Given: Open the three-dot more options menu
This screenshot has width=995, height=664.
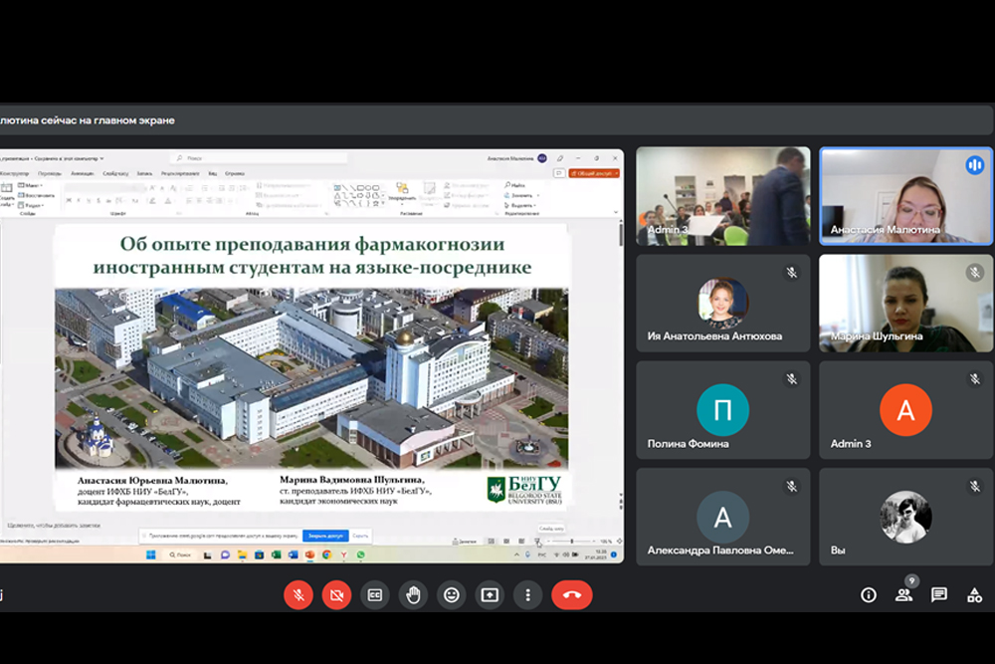Looking at the screenshot, I should pos(527,595).
